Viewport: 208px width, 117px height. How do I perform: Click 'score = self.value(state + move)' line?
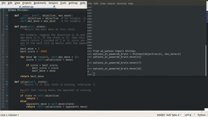[49, 60]
